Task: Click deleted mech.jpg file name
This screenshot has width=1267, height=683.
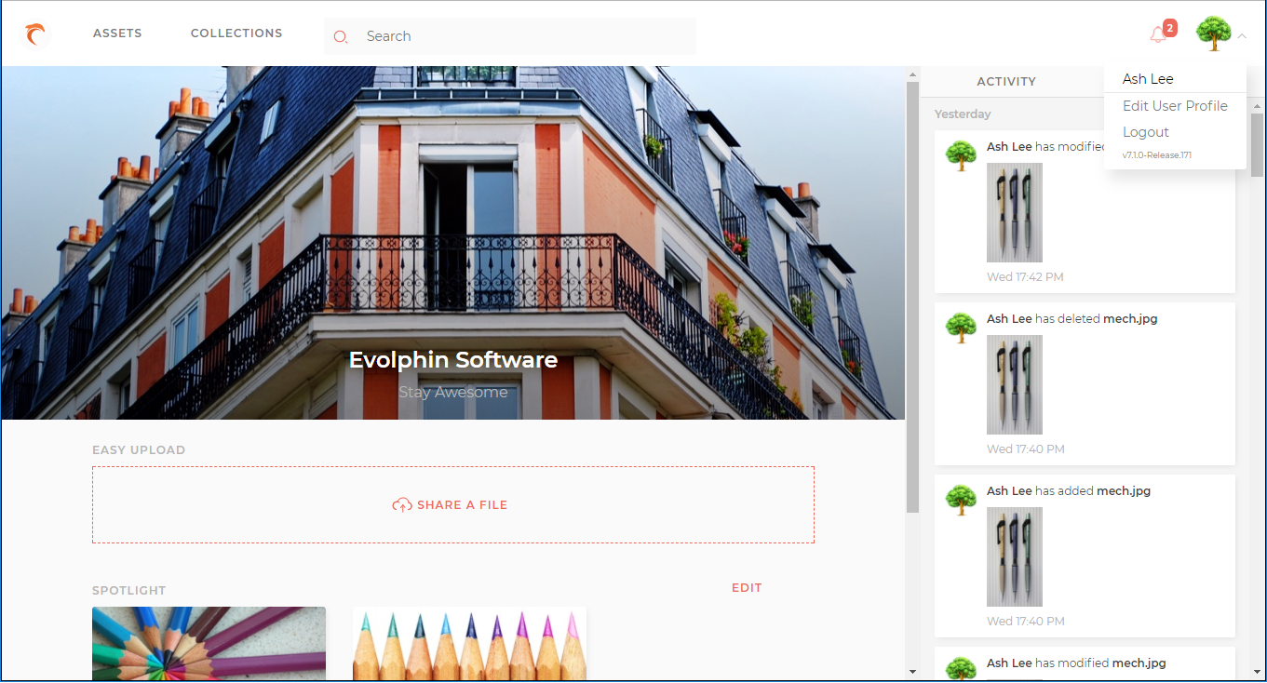Action: click(x=1130, y=319)
